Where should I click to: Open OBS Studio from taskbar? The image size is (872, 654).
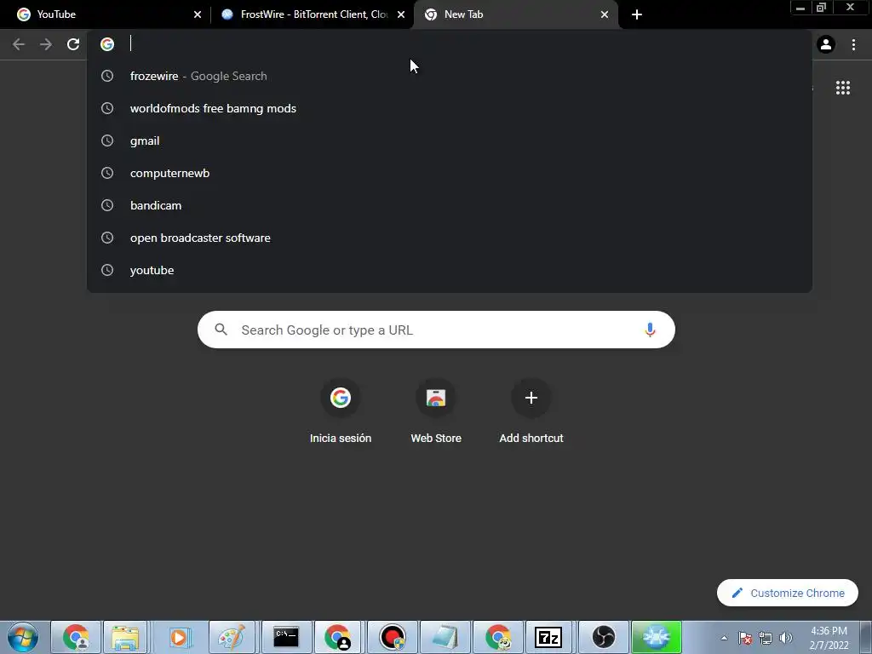tap(604, 637)
